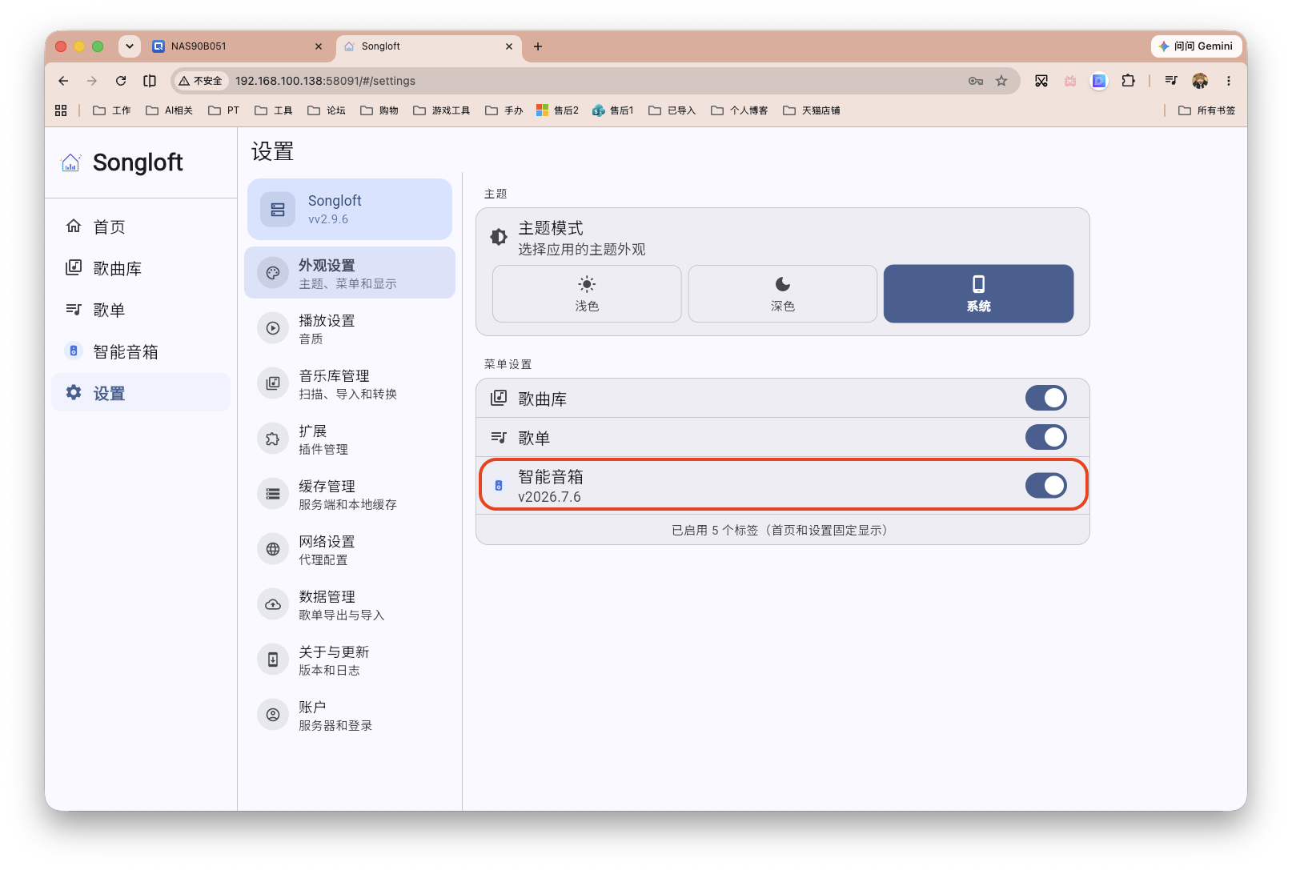Click the 不安全 site security badge
The image size is (1292, 870).
pyautogui.click(x=201, y=81)
